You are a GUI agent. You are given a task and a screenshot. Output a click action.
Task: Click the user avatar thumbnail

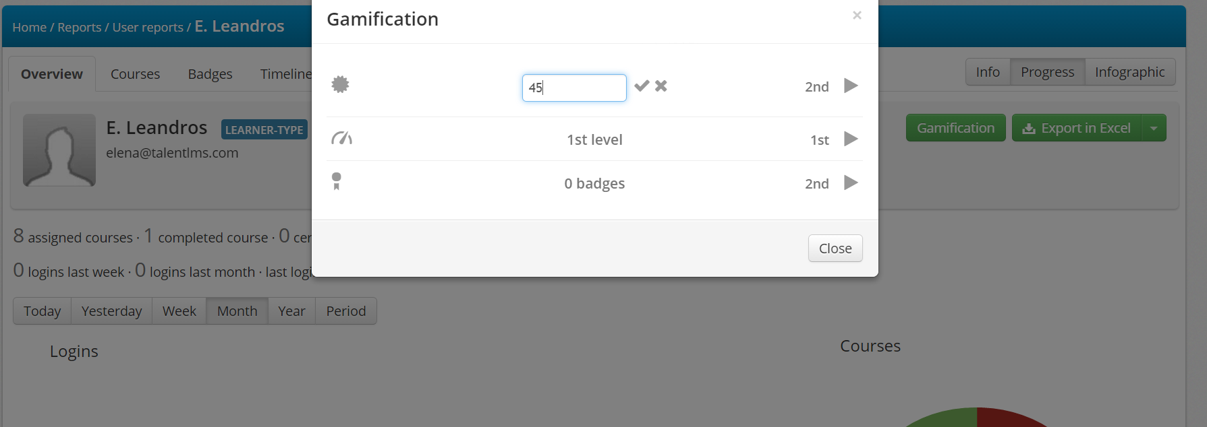click(59, 150)
